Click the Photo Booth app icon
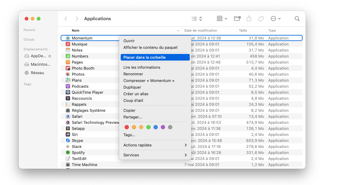Viewport: 337px width, 185px height. coord(68,68)
